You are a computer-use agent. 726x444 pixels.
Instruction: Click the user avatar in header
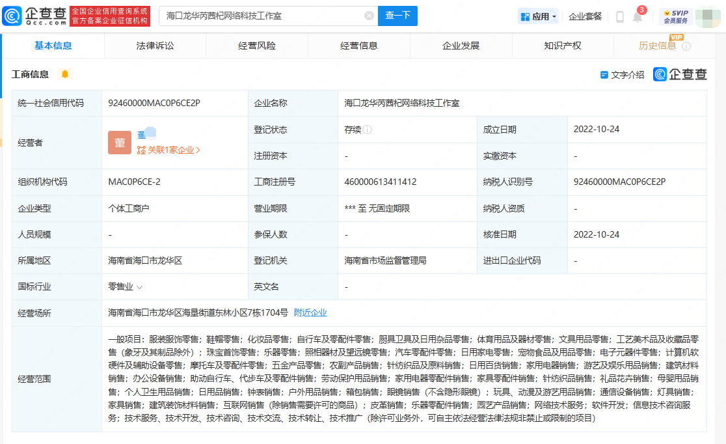[x=707, y=16]
